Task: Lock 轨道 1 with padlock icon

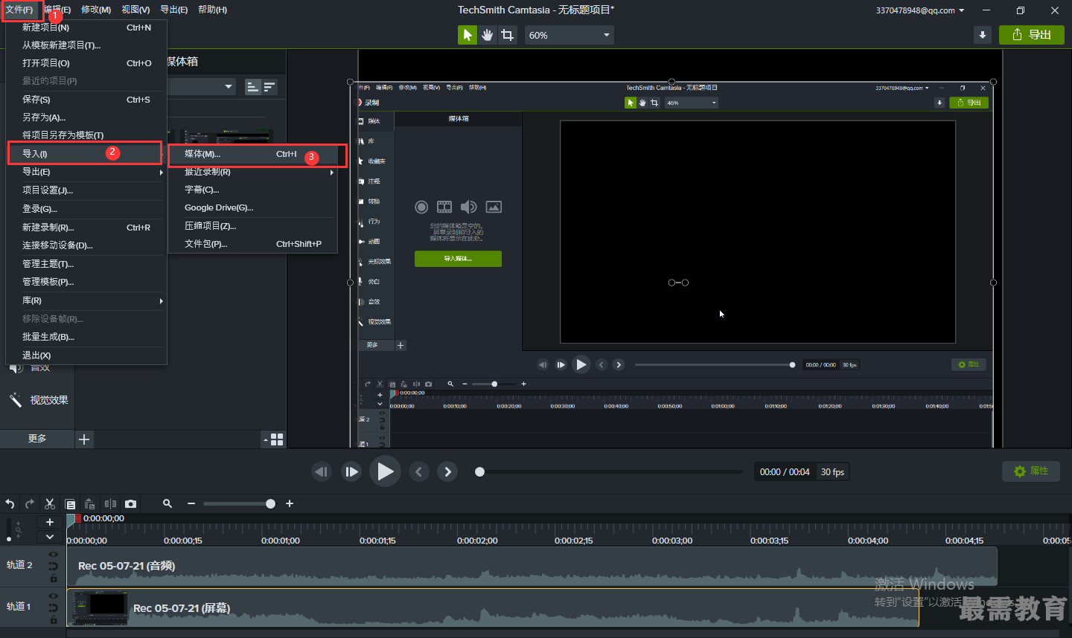Action: (x=54, y=619)
